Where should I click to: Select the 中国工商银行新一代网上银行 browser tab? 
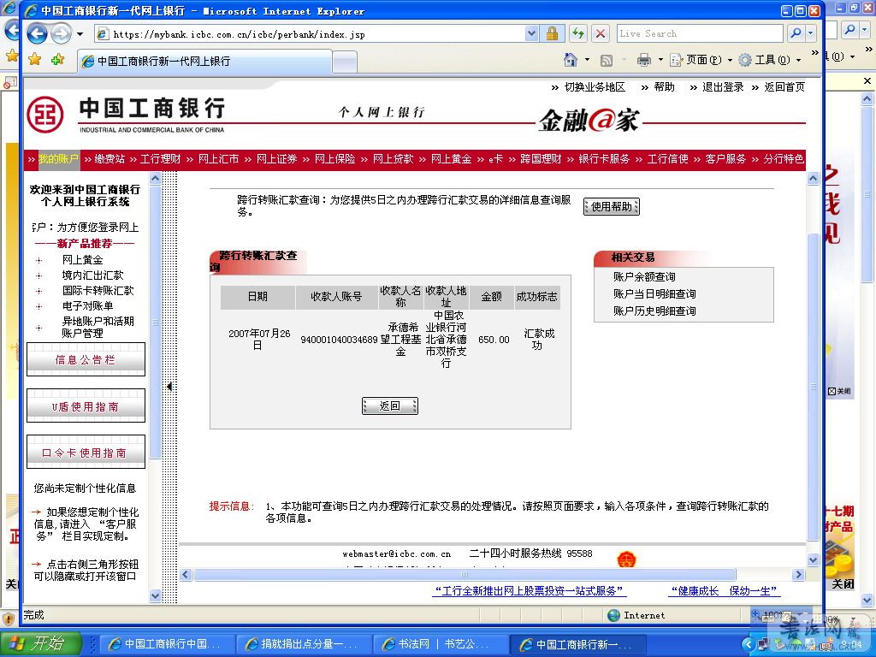point(204,61)
